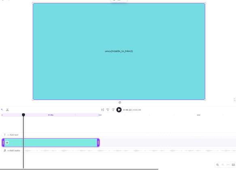
Task: Enter fullscreen preview using the corner icon
Action: pos(235,100)
